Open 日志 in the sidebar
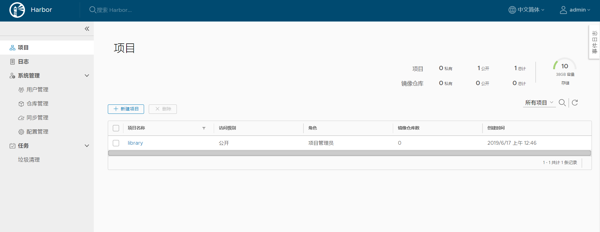Image resolution: width=600 pixels, height=232 pixels. [23, 62]
